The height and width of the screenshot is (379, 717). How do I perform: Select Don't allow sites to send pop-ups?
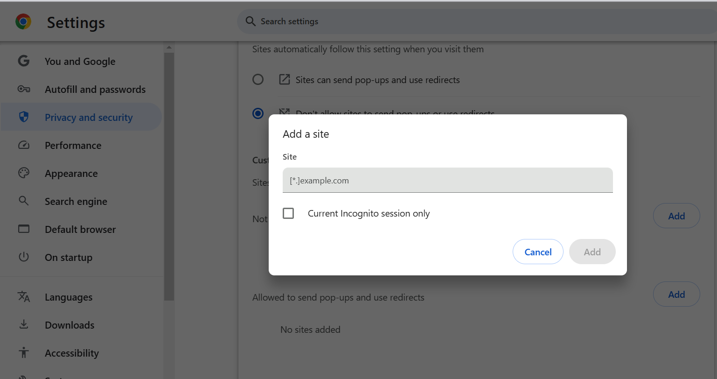258,113
